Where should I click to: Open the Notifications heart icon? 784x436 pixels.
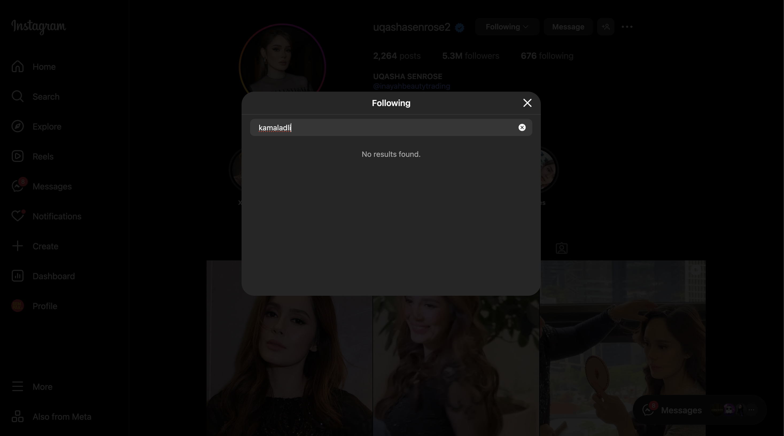(18, 216)
